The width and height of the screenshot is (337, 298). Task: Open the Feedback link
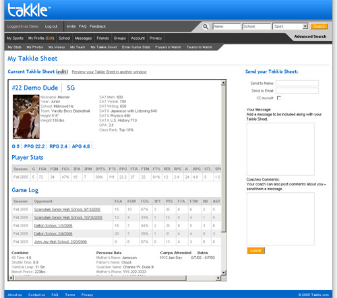(98, 26)
